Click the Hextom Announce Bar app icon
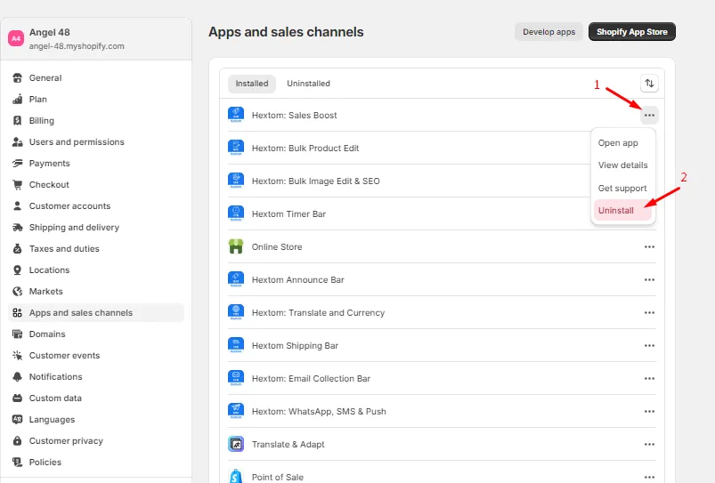 236,279
